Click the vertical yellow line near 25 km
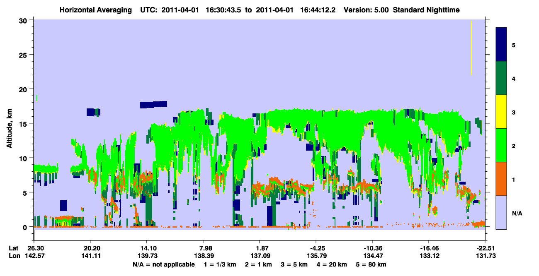 tap(471, 48)
